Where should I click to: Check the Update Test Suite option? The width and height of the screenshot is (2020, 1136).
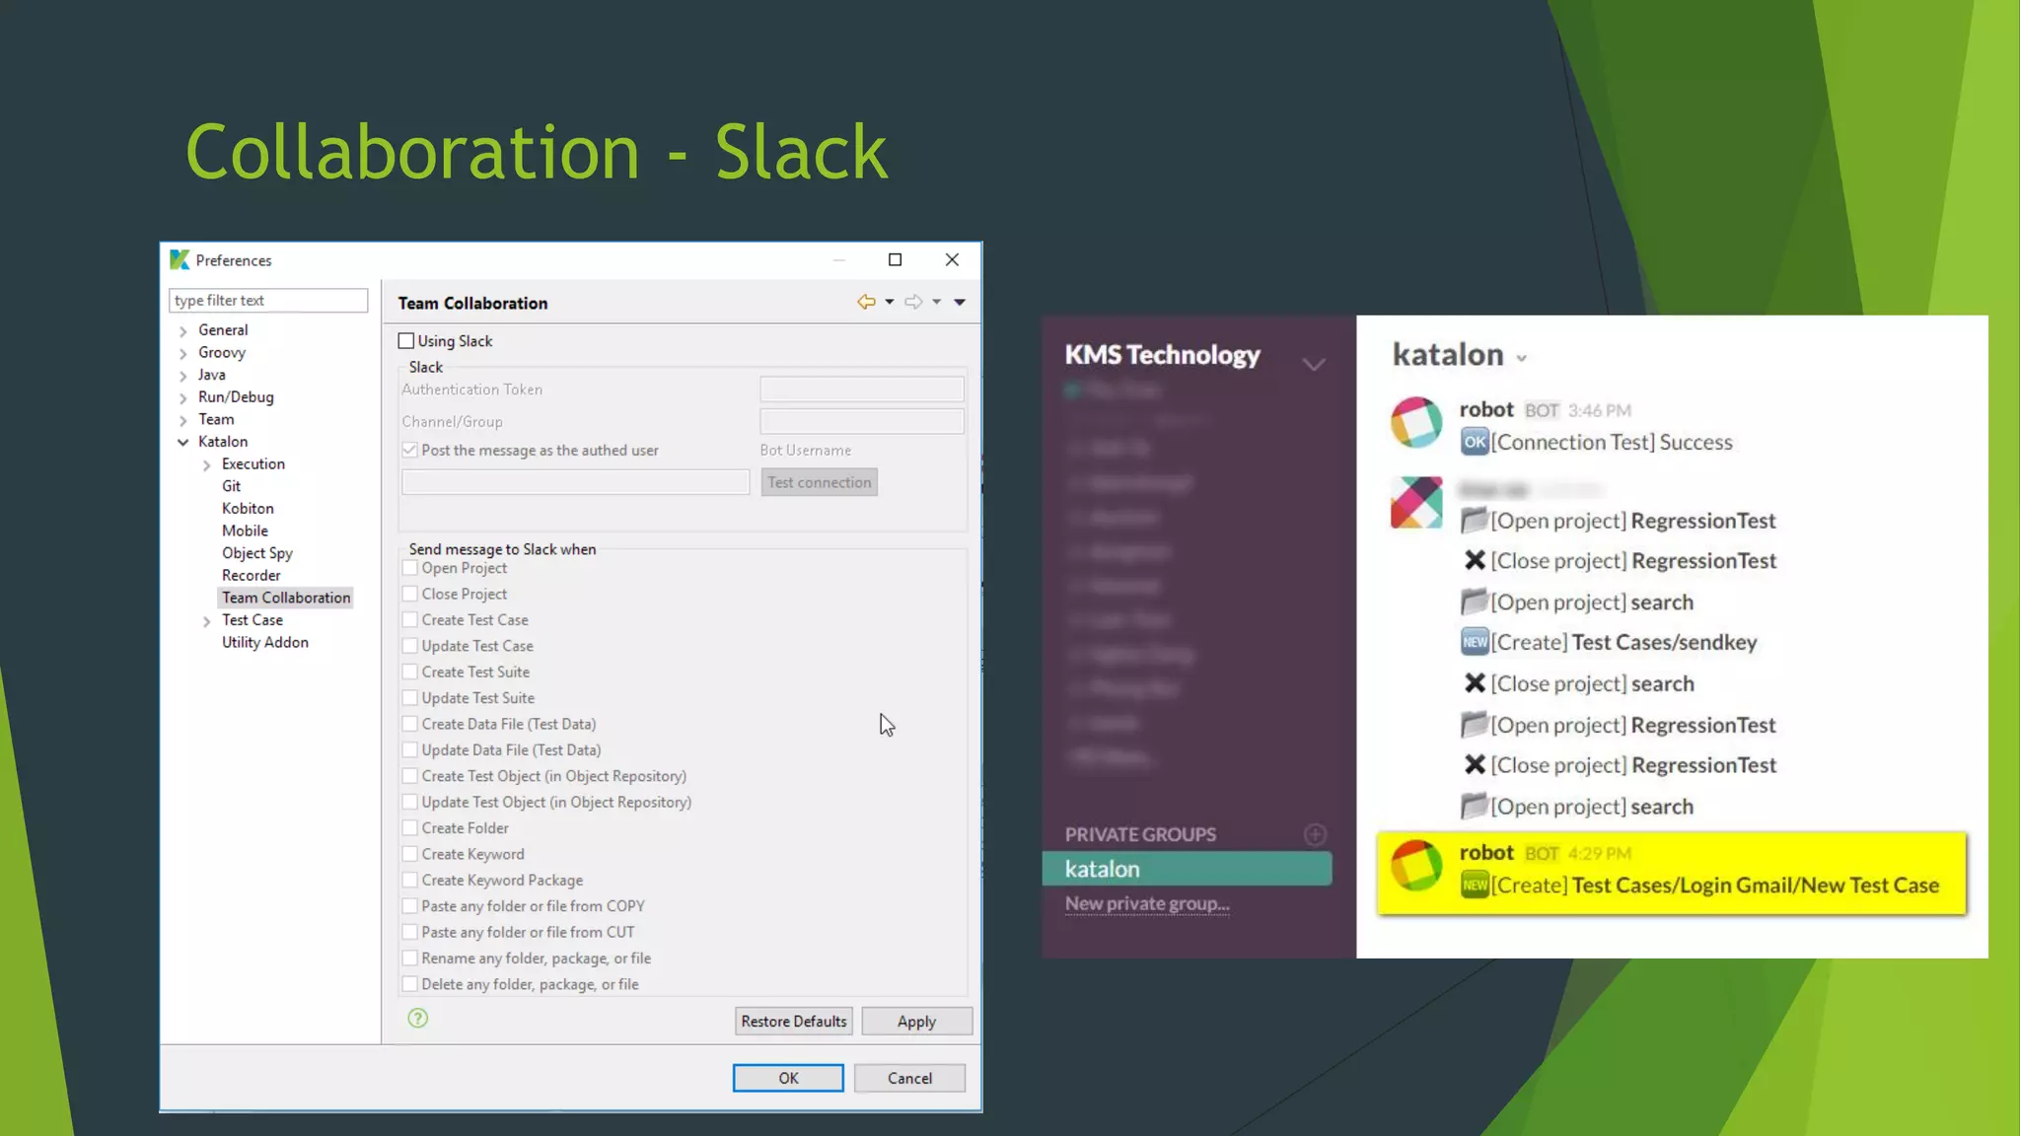coord(409,698)
